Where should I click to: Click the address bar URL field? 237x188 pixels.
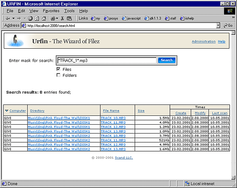(119, 26)
